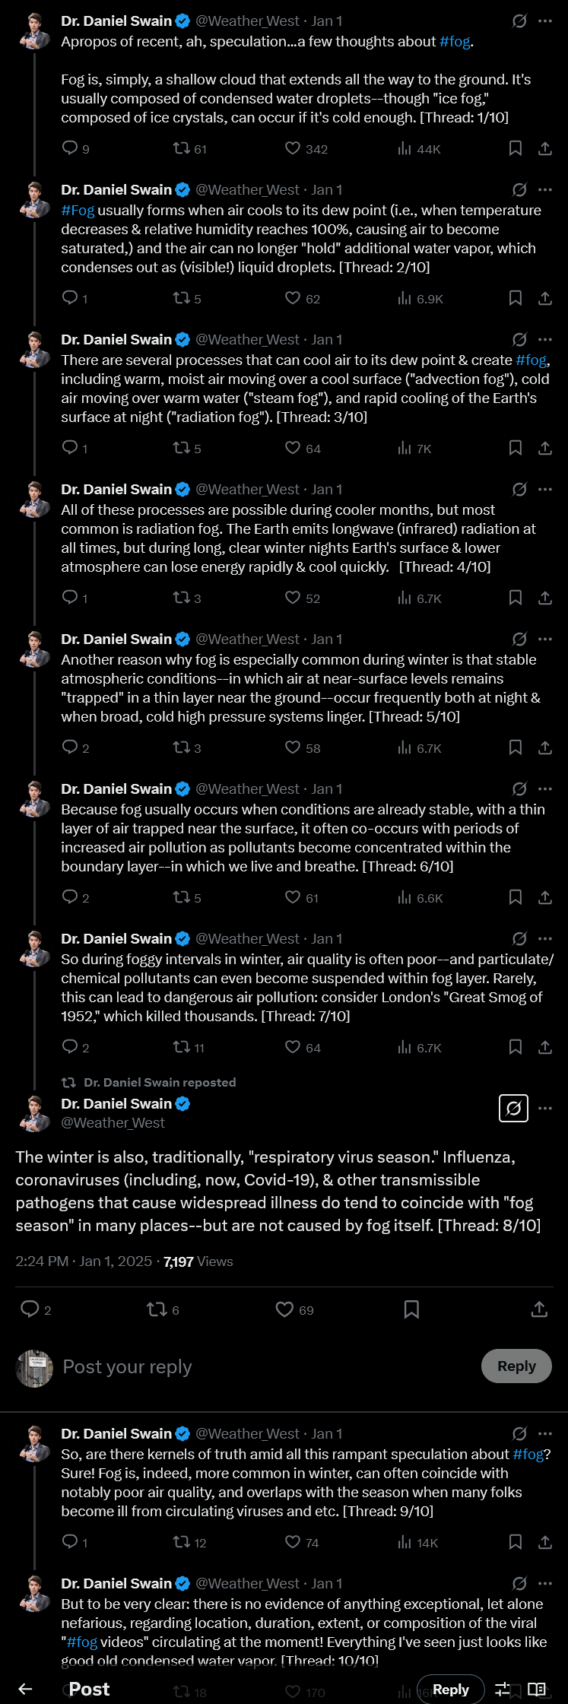The image size is (568, 1704).
Task: Open reply sort settings in bottom bar
Action: (503, 1689)
